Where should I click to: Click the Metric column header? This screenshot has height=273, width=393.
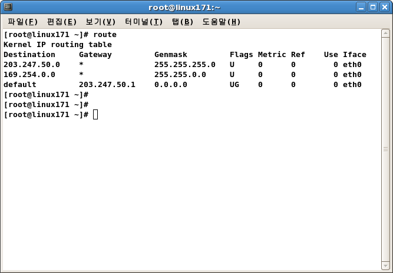[272, 55]
